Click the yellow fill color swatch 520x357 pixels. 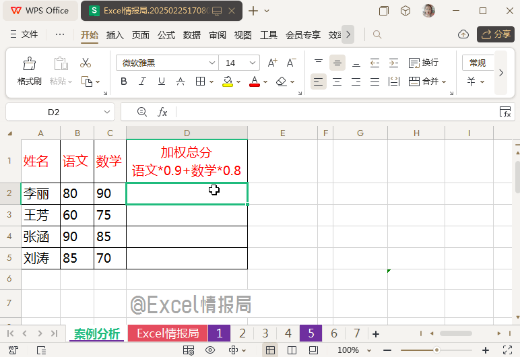click(228, 82)
